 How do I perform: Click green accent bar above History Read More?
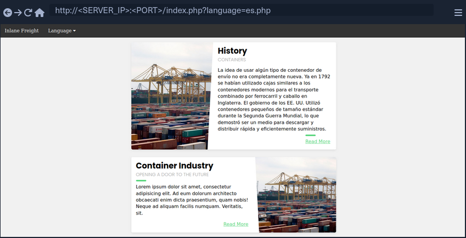pos(310,135)
